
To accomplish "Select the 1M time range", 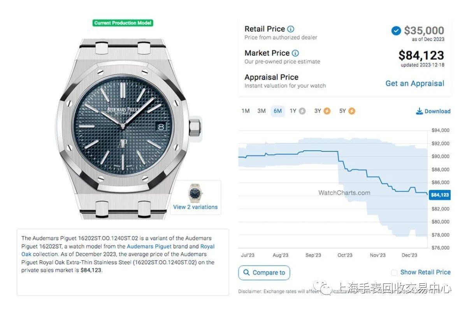I will 246,111.
